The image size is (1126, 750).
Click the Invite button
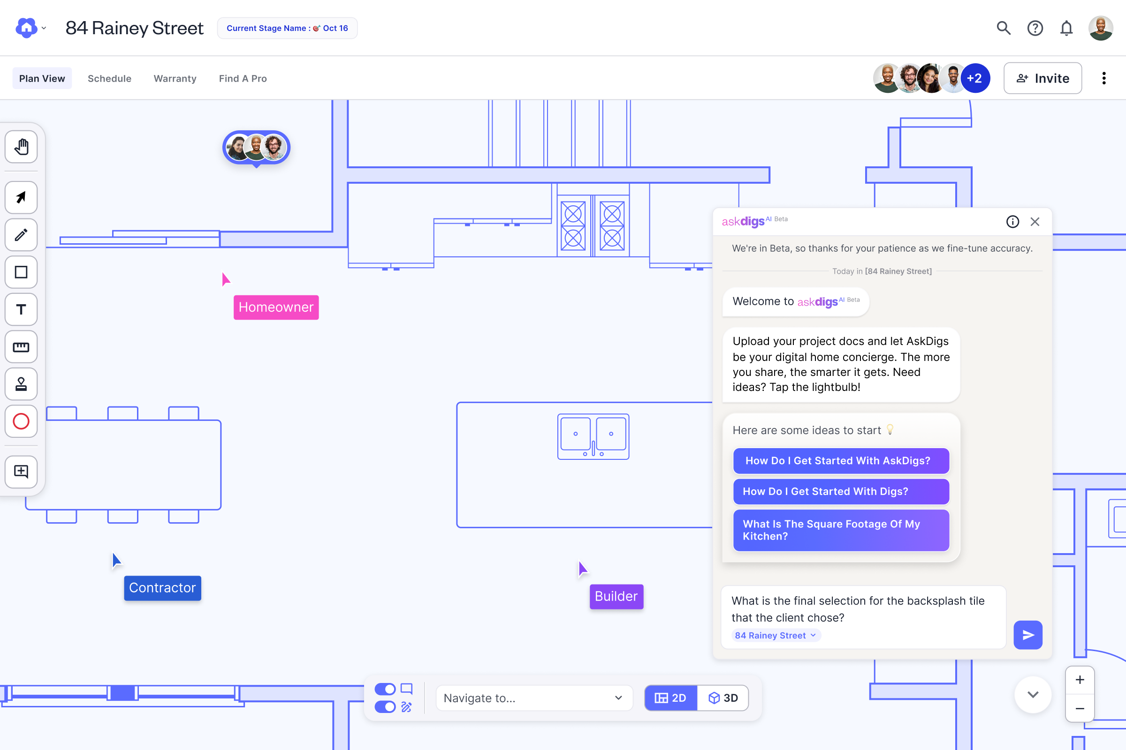pos(1042,78)
